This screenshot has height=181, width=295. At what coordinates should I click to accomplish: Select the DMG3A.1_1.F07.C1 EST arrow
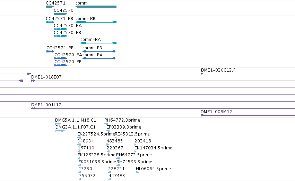60,131
